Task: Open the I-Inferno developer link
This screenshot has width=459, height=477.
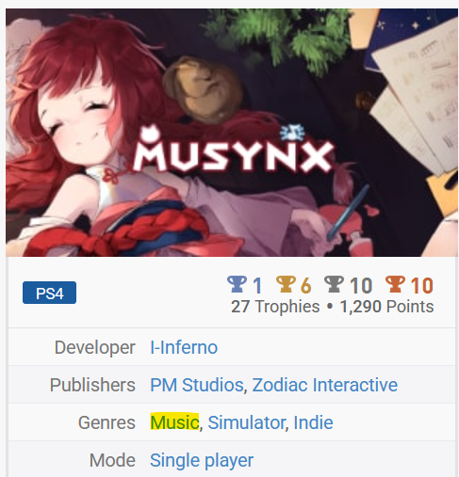Action: pos(184,347)
